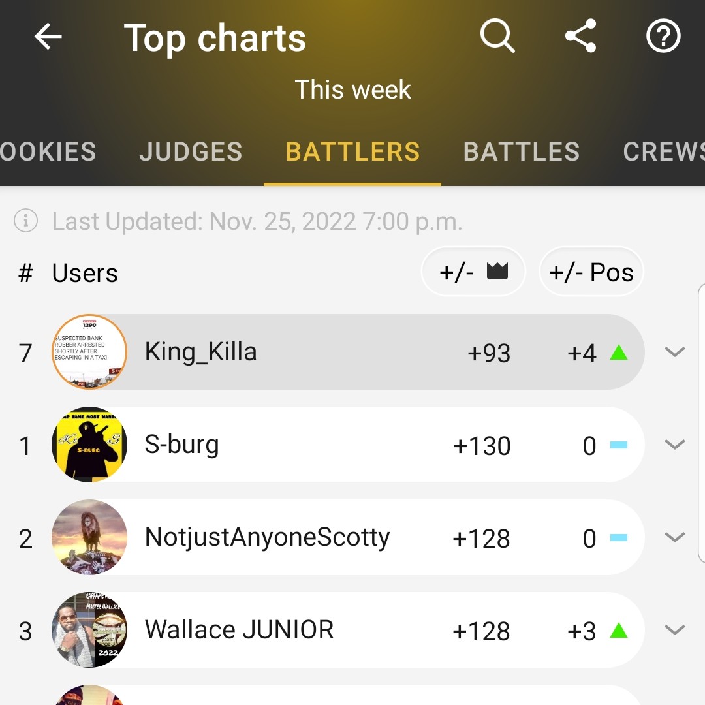Select This week period label
This screenshot has width=705, height=705.
click(353, 89)
